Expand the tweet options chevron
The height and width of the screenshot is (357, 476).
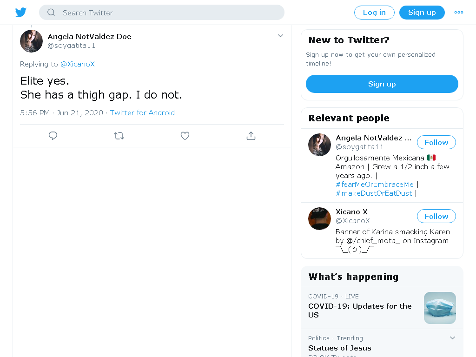[x=280, y=36]
